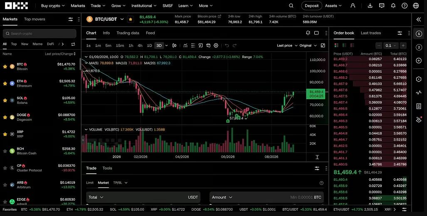Add ARB Arbitrum to favorites
The image size is (427, 216).
5,185
